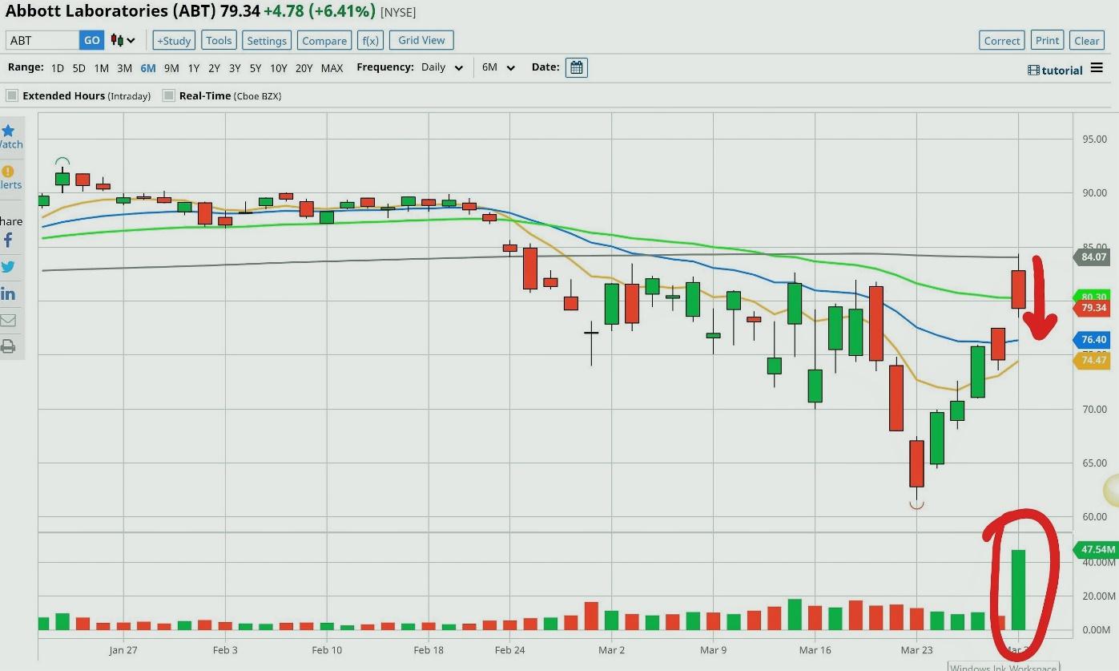
Task: Select the 10Y range
Action: coord(279,68)
